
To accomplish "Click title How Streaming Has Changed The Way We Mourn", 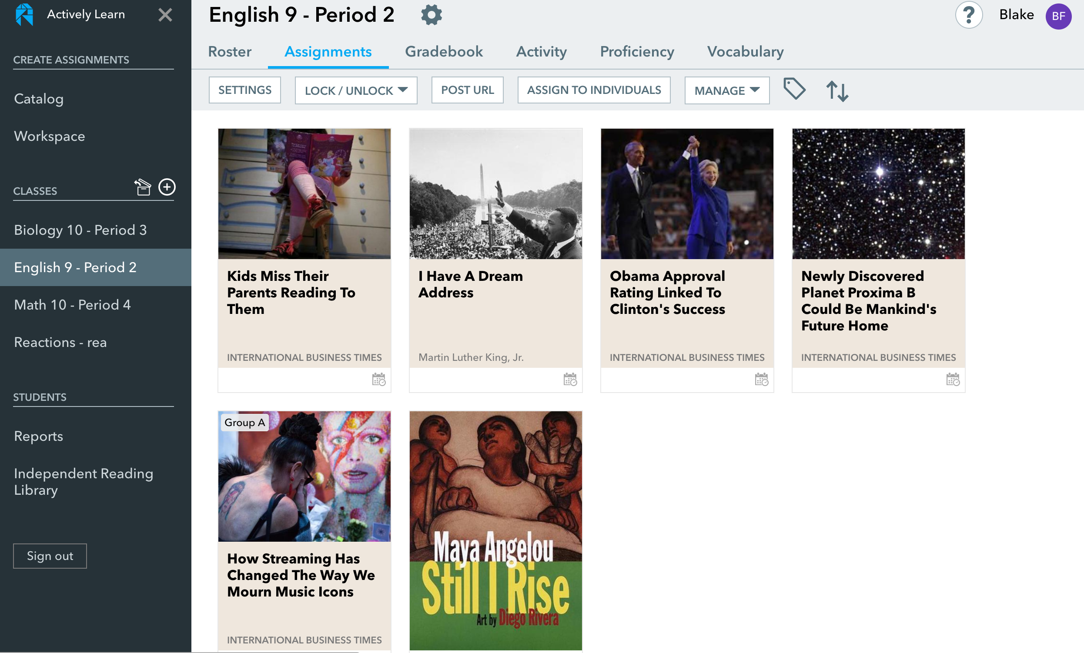I will (301, 575).
